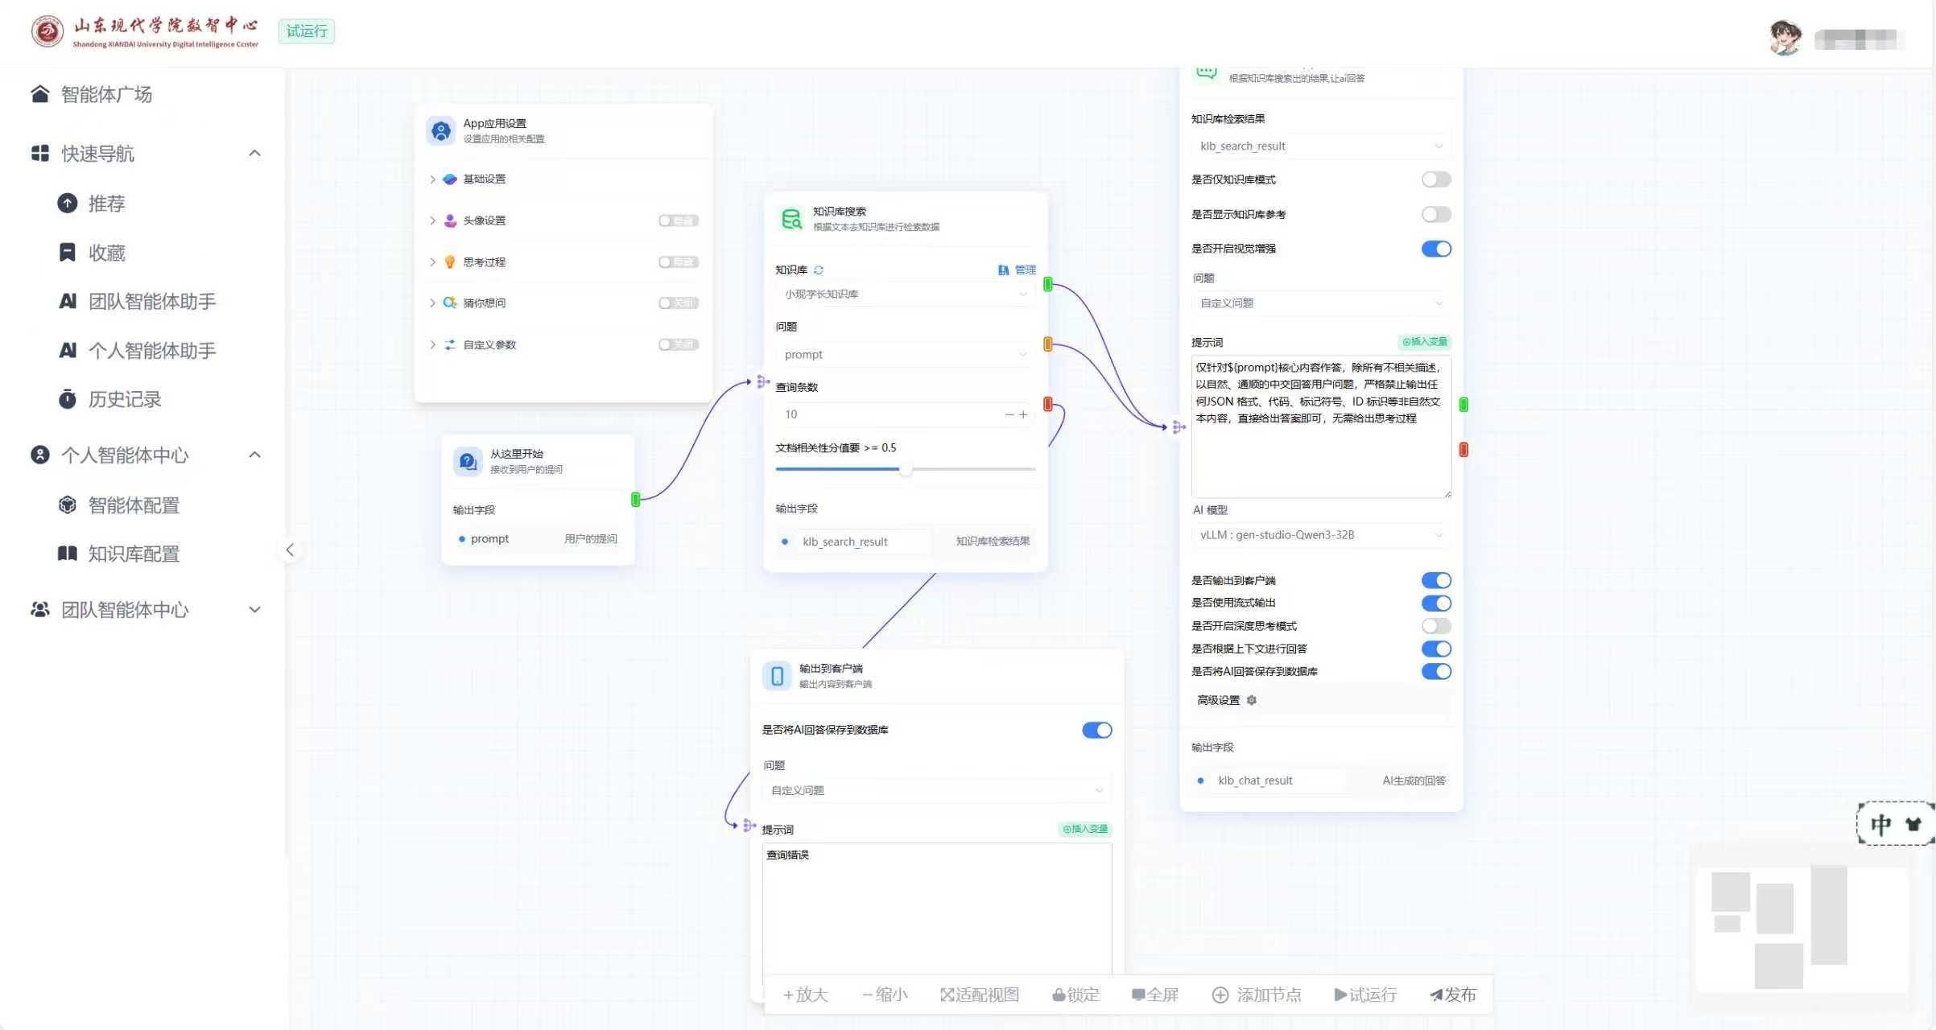This screenshot has height=1030, width=1936.
Task: Click the 输出到客户端 node phone icon
Action: pyautogui.click(x=777, y=676)
